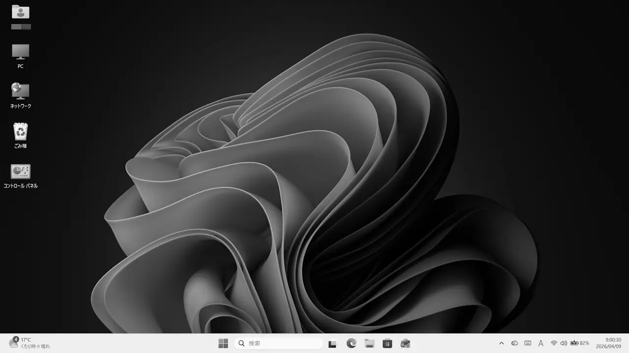Launch the Microsoft Store app

(388, 343)
